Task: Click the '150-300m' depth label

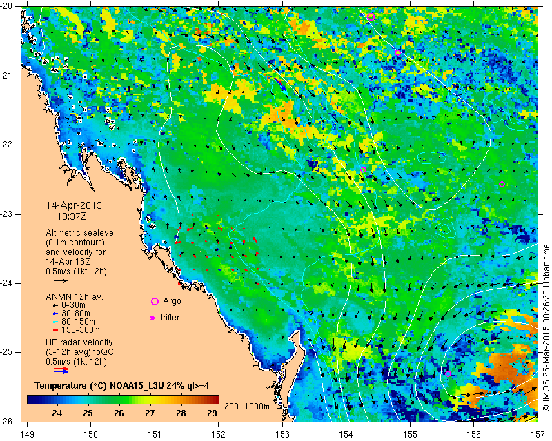Action: 81,330
